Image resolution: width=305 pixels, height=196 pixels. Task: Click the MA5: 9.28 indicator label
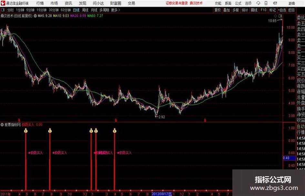(x=45, y=16)
